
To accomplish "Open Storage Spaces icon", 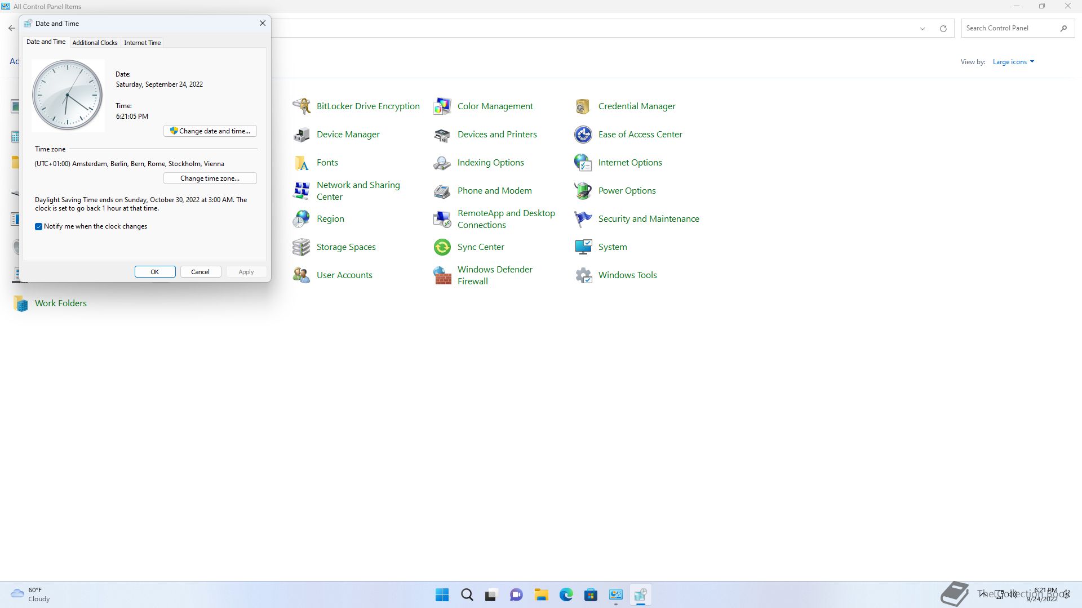I will point(301,247).
